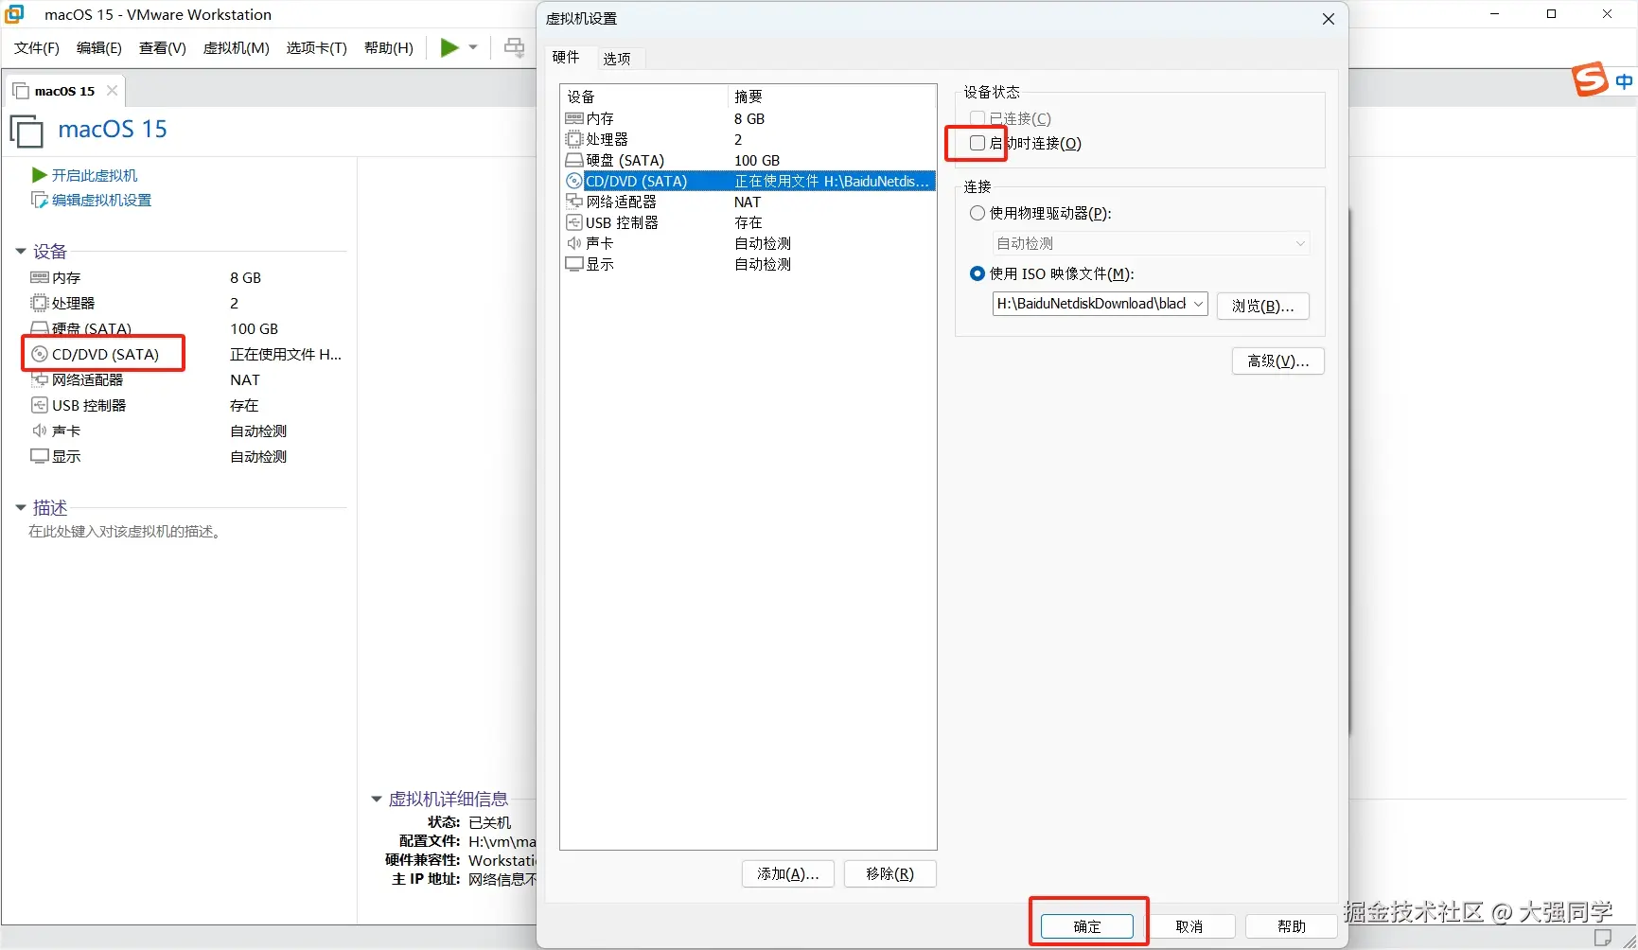Open the 自动检测 physical drive dropdown
Viewport: 1638px width, 950px height.
(1152, 243)
